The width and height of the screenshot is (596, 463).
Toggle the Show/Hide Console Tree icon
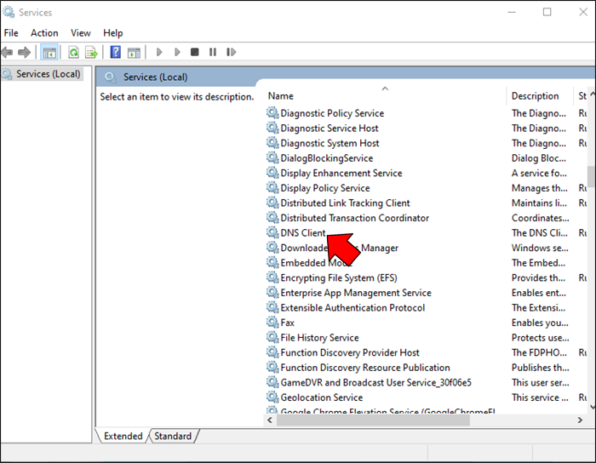pos(49,52)
